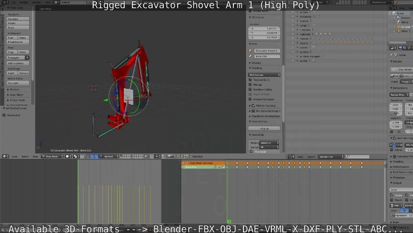Screen dimensions: 413x233
Task: Click the Push in-between button
Action: (12, 38)
